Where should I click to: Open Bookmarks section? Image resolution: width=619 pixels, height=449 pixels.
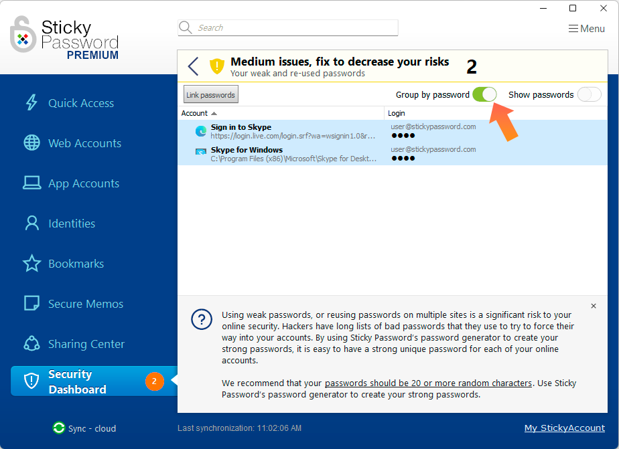tap(76, 264)
